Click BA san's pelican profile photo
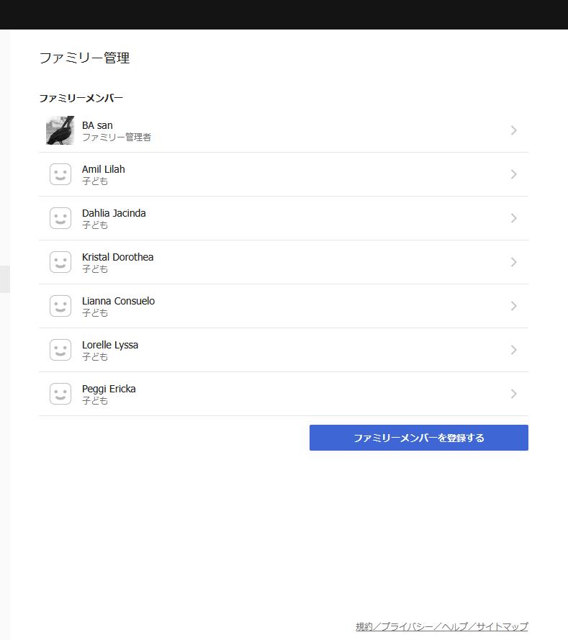Screen dimensions: 568x640 [60, 130]
